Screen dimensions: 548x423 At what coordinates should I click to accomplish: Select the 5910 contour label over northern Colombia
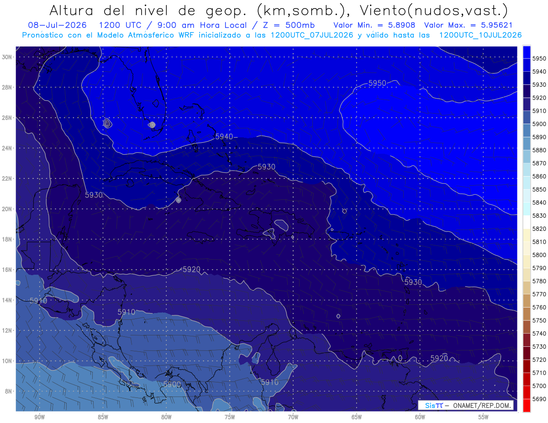pos(269,382)
